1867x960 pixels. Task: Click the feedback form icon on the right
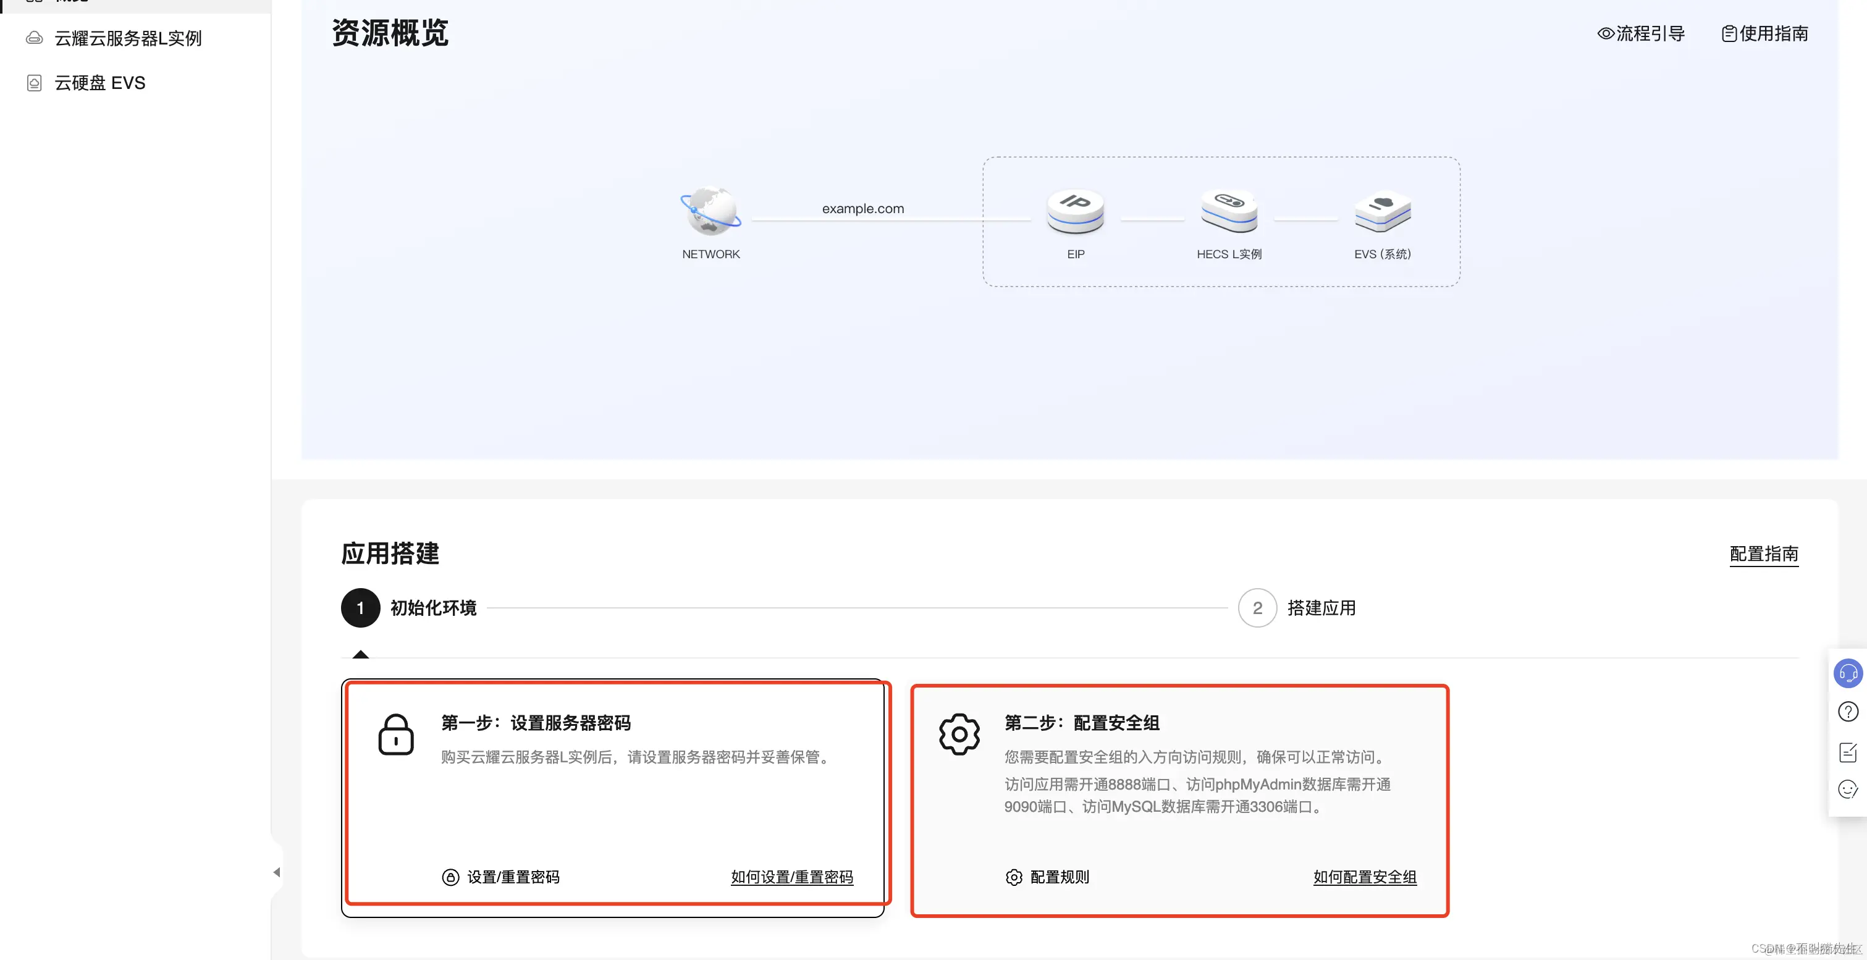pyautogui.click(x=1847, y=752)
